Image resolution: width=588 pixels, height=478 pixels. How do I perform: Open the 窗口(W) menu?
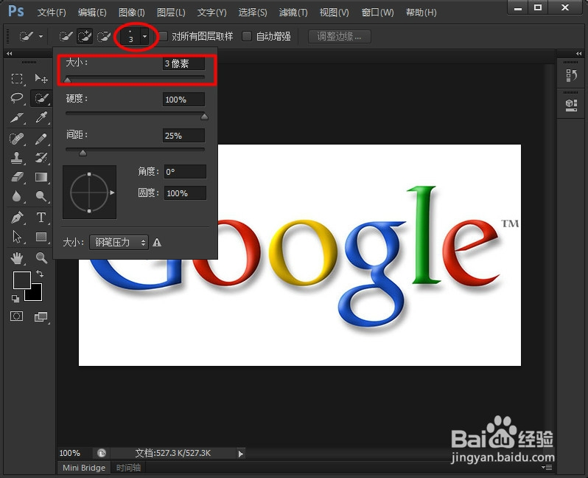377,13
